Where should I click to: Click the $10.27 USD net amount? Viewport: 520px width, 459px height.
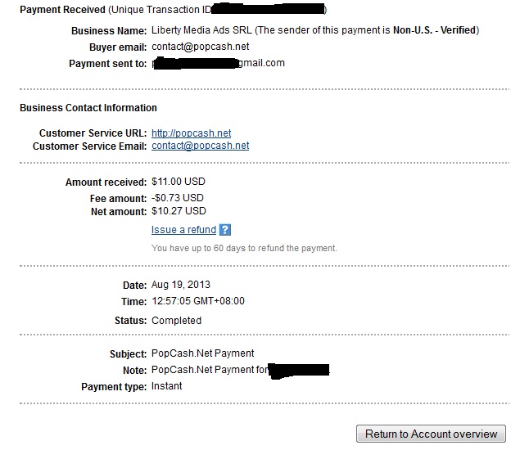(179, 211)
